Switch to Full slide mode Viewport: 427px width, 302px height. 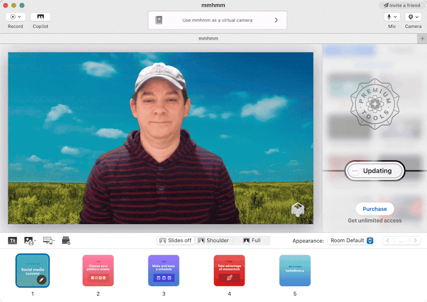pos(251,241)
